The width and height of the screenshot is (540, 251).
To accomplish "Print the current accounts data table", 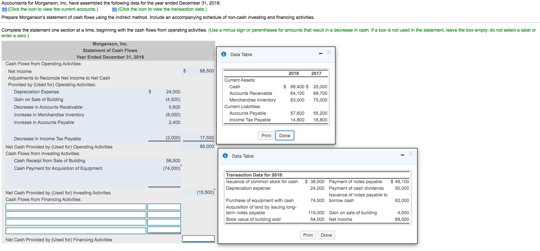I will click(x=266, y=135).
